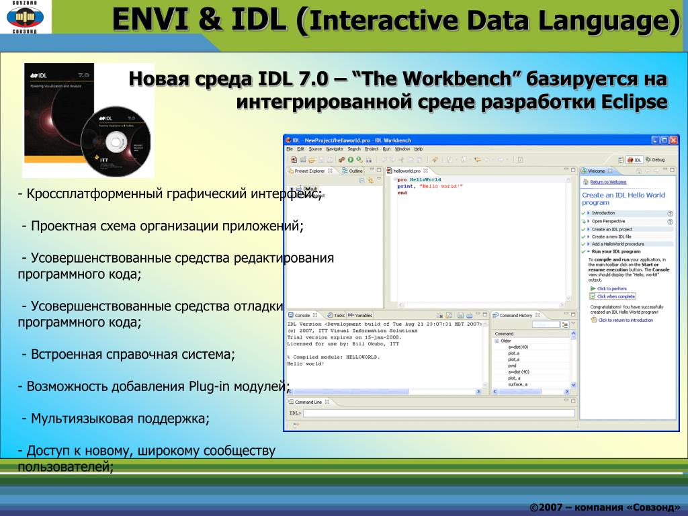Open the Window menu

[x=402, y=148]
